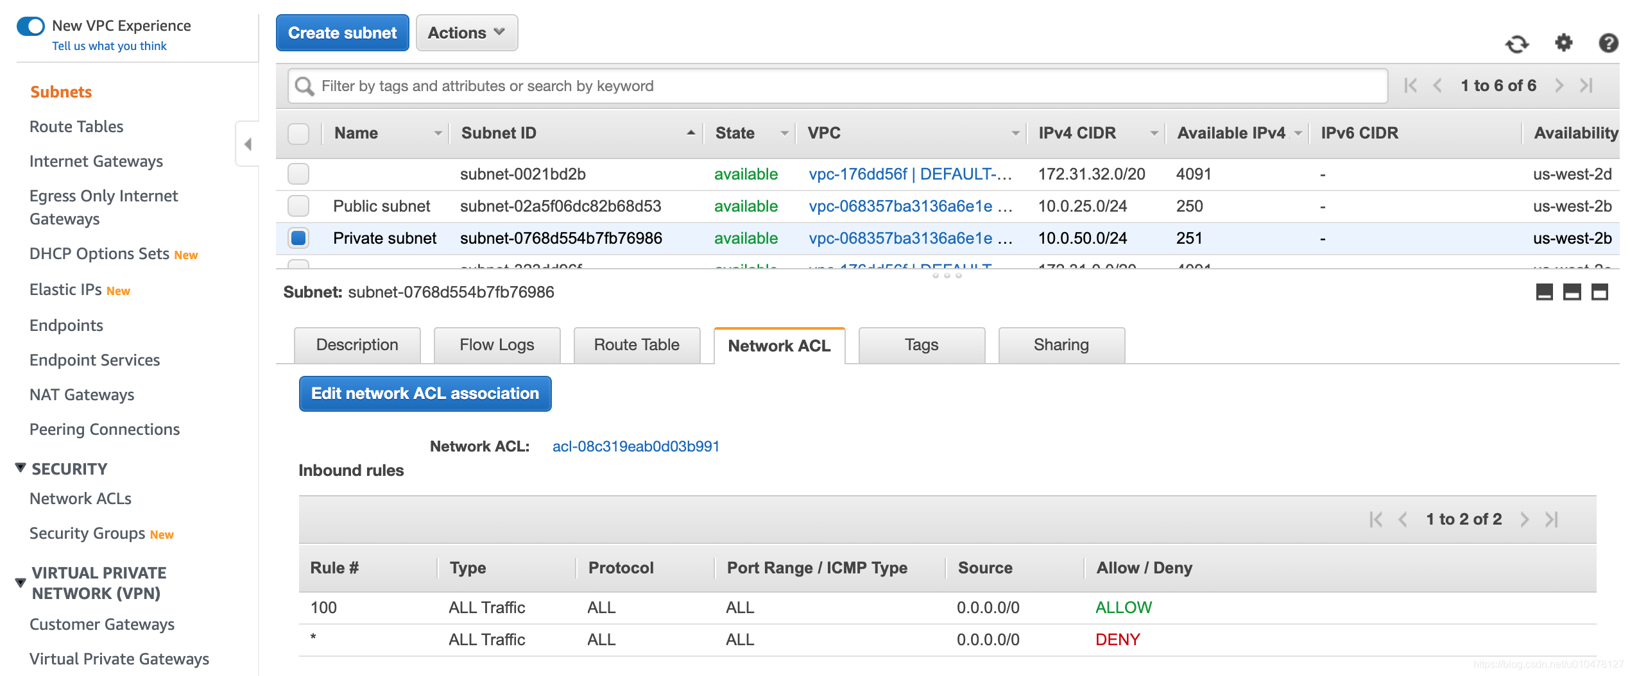Navigate to Route Tables in sidebar
Viewport: 1630px width, 676px height.
coord(76,126)
